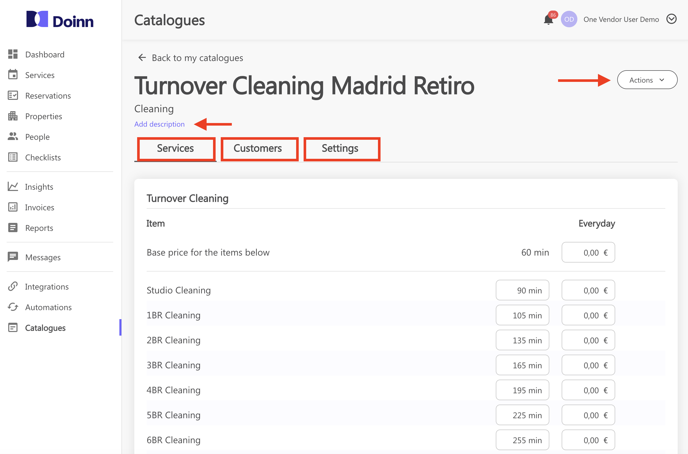Go to People in sidebar

37,137
